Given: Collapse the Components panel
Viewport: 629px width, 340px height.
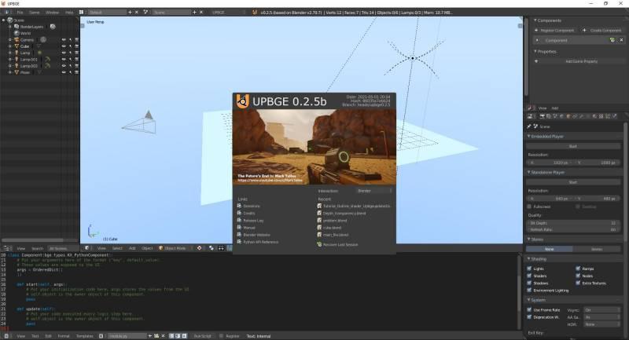Looking at the screenshot, I should click(x=535, y=20).
